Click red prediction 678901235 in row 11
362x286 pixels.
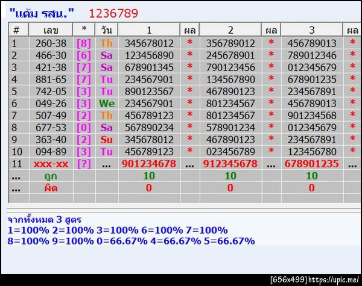[x=312, y=164]
